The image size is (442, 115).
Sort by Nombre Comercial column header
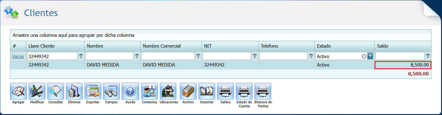[171, 46]
